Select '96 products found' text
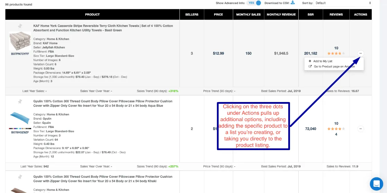Image resolution: width=387 pixels, height=193 pixels. [18, 4]
